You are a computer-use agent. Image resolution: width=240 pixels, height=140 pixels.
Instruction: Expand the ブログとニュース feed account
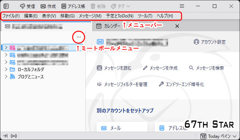(x=6, y=77)
